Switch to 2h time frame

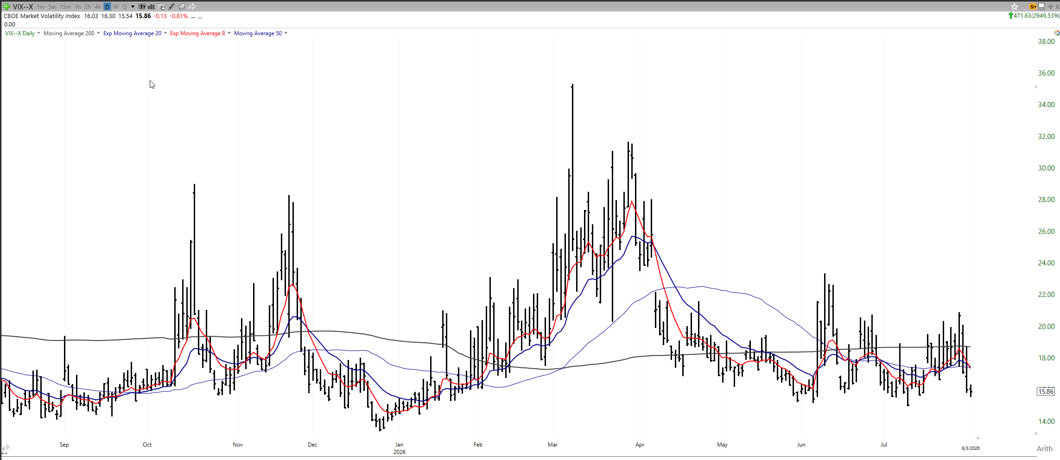coord(88,6)
